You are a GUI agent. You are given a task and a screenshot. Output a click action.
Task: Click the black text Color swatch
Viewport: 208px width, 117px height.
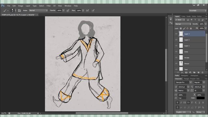click(x=201, y=98)
